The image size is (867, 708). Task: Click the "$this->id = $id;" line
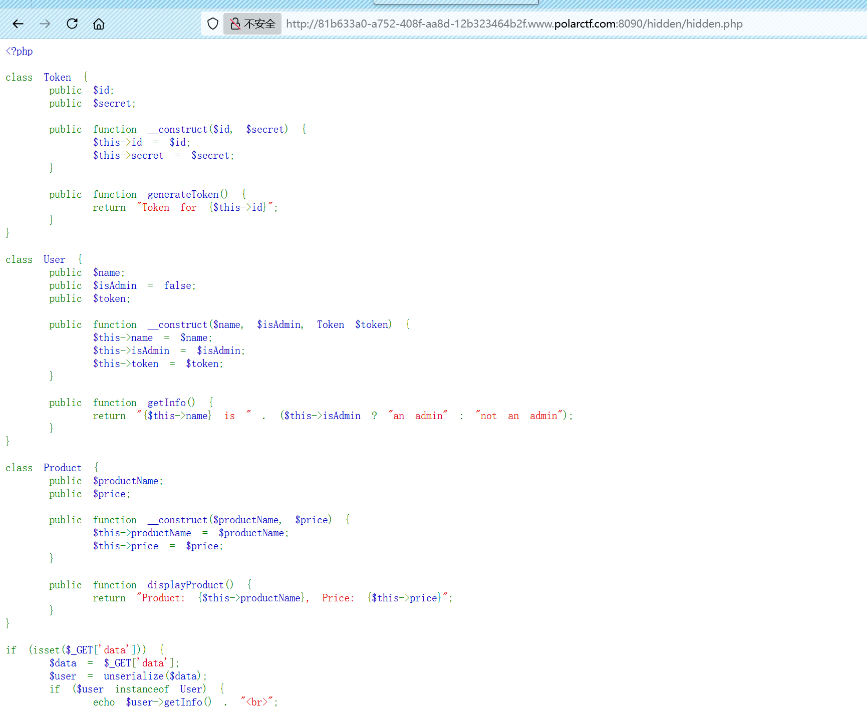[x=141, y=142]
